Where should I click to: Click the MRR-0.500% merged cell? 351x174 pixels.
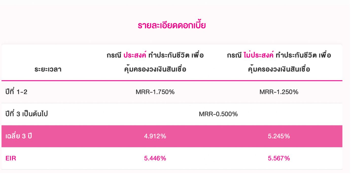(x=218, y=114)
